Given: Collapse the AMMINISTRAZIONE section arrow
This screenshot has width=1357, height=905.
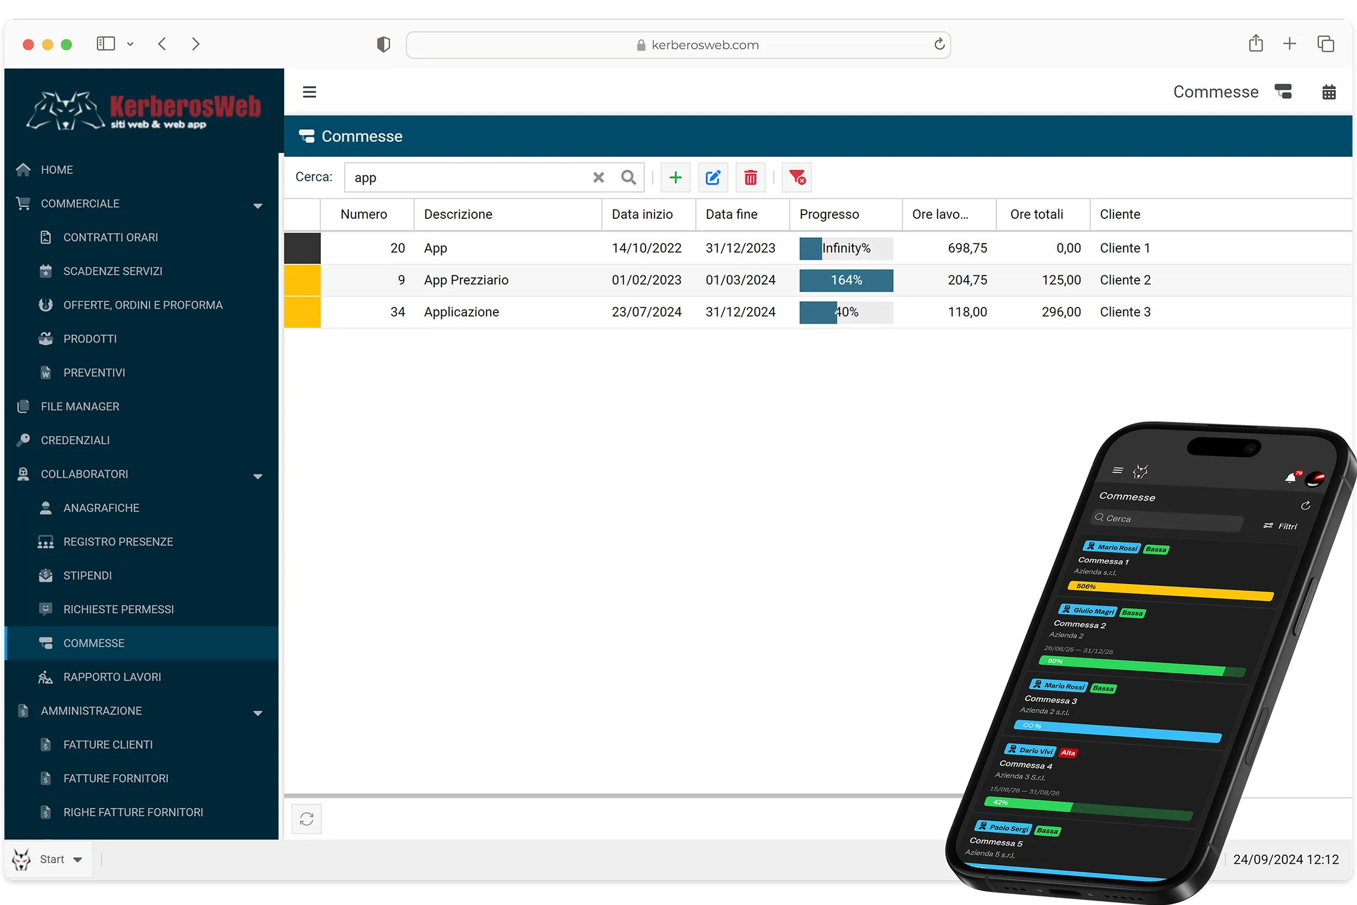Looking at the screenshot, I should 258,713.
